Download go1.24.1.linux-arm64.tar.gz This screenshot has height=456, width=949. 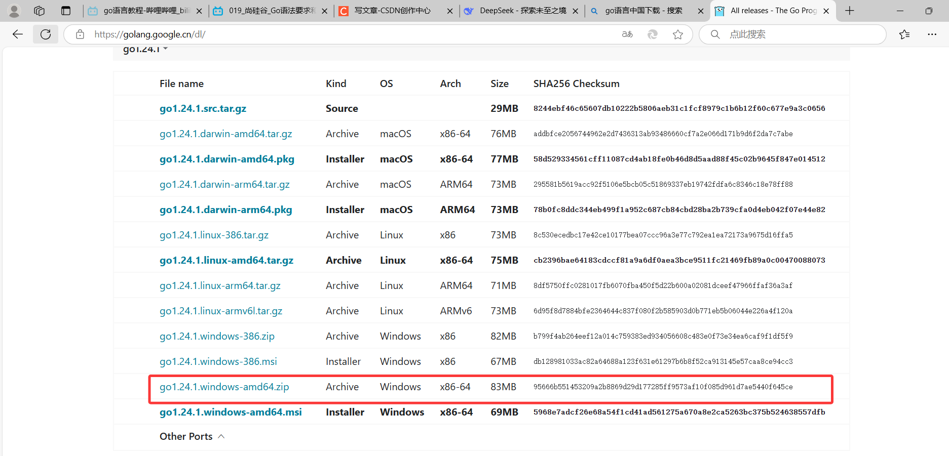(x=220, y=285)
